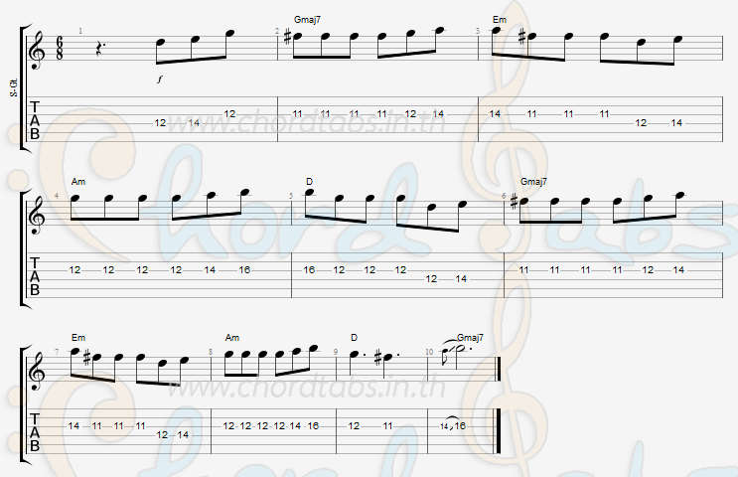The width and height of the screenshot is (738, 477).
Task: Click the 6/8 time signature
Action: [x=60, y=48]
